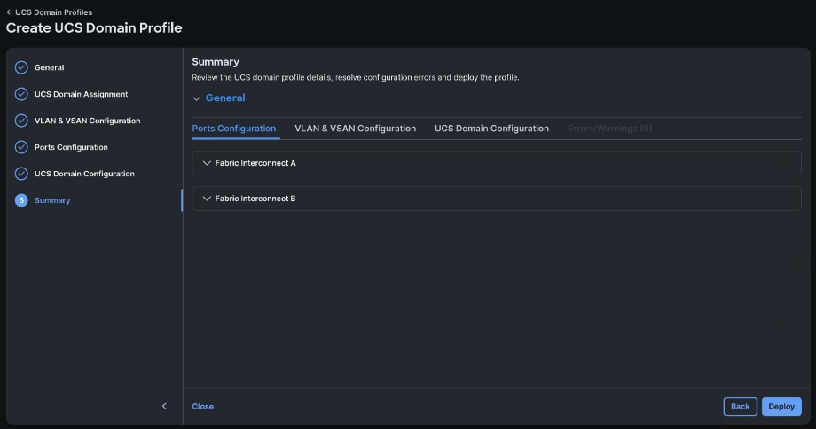The image size is (816, 429).
Task: Go to VLAN & VSAN Configuration step label
Action: [x=88, y=121]
